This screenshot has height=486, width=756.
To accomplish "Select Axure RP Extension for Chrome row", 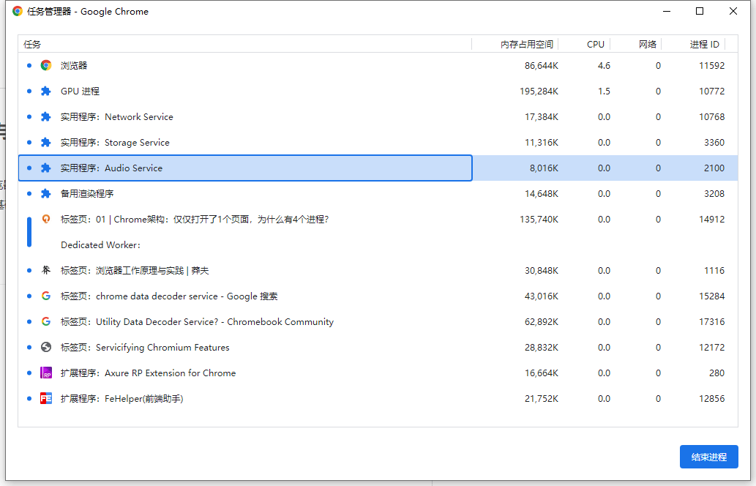I will pos(378,373).
